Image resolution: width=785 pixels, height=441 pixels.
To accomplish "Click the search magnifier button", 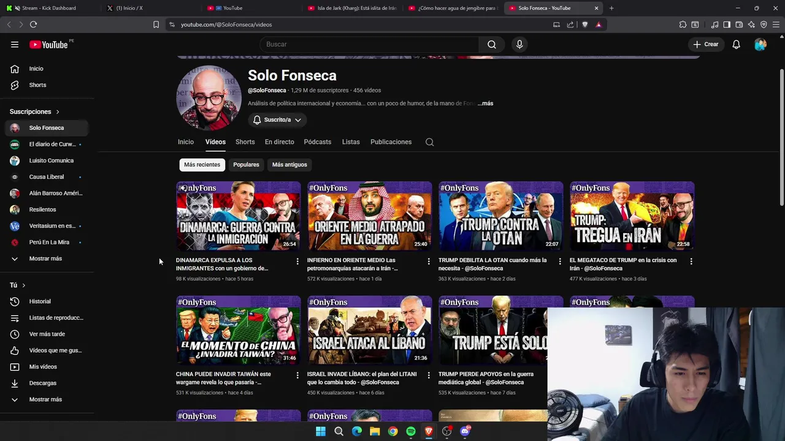I will (x=492, y=44).
